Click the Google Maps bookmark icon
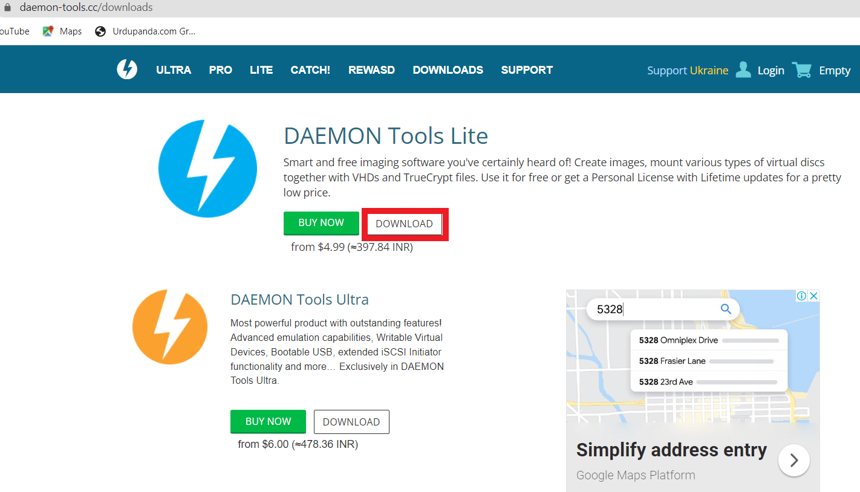This screenshot has height=492, width=860. [47, 31]
